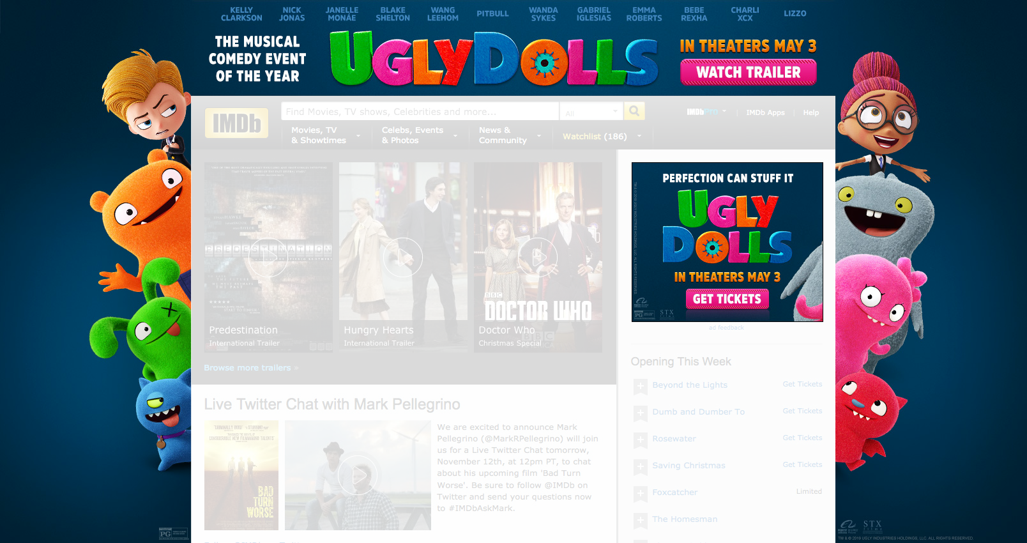1027x543 pixels.
Task: Open the search category All dropdown
Action: tap(591, 111)
